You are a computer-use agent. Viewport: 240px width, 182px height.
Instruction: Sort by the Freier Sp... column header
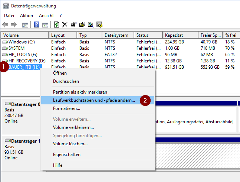(211, 35)
